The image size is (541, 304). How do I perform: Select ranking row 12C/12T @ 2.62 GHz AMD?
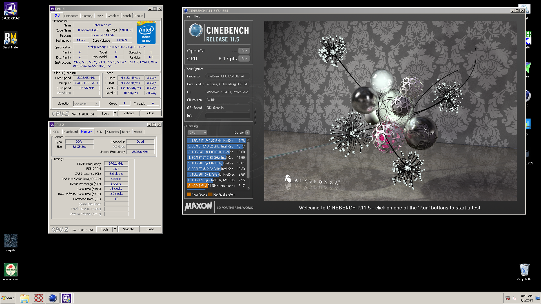coord(216,180)
